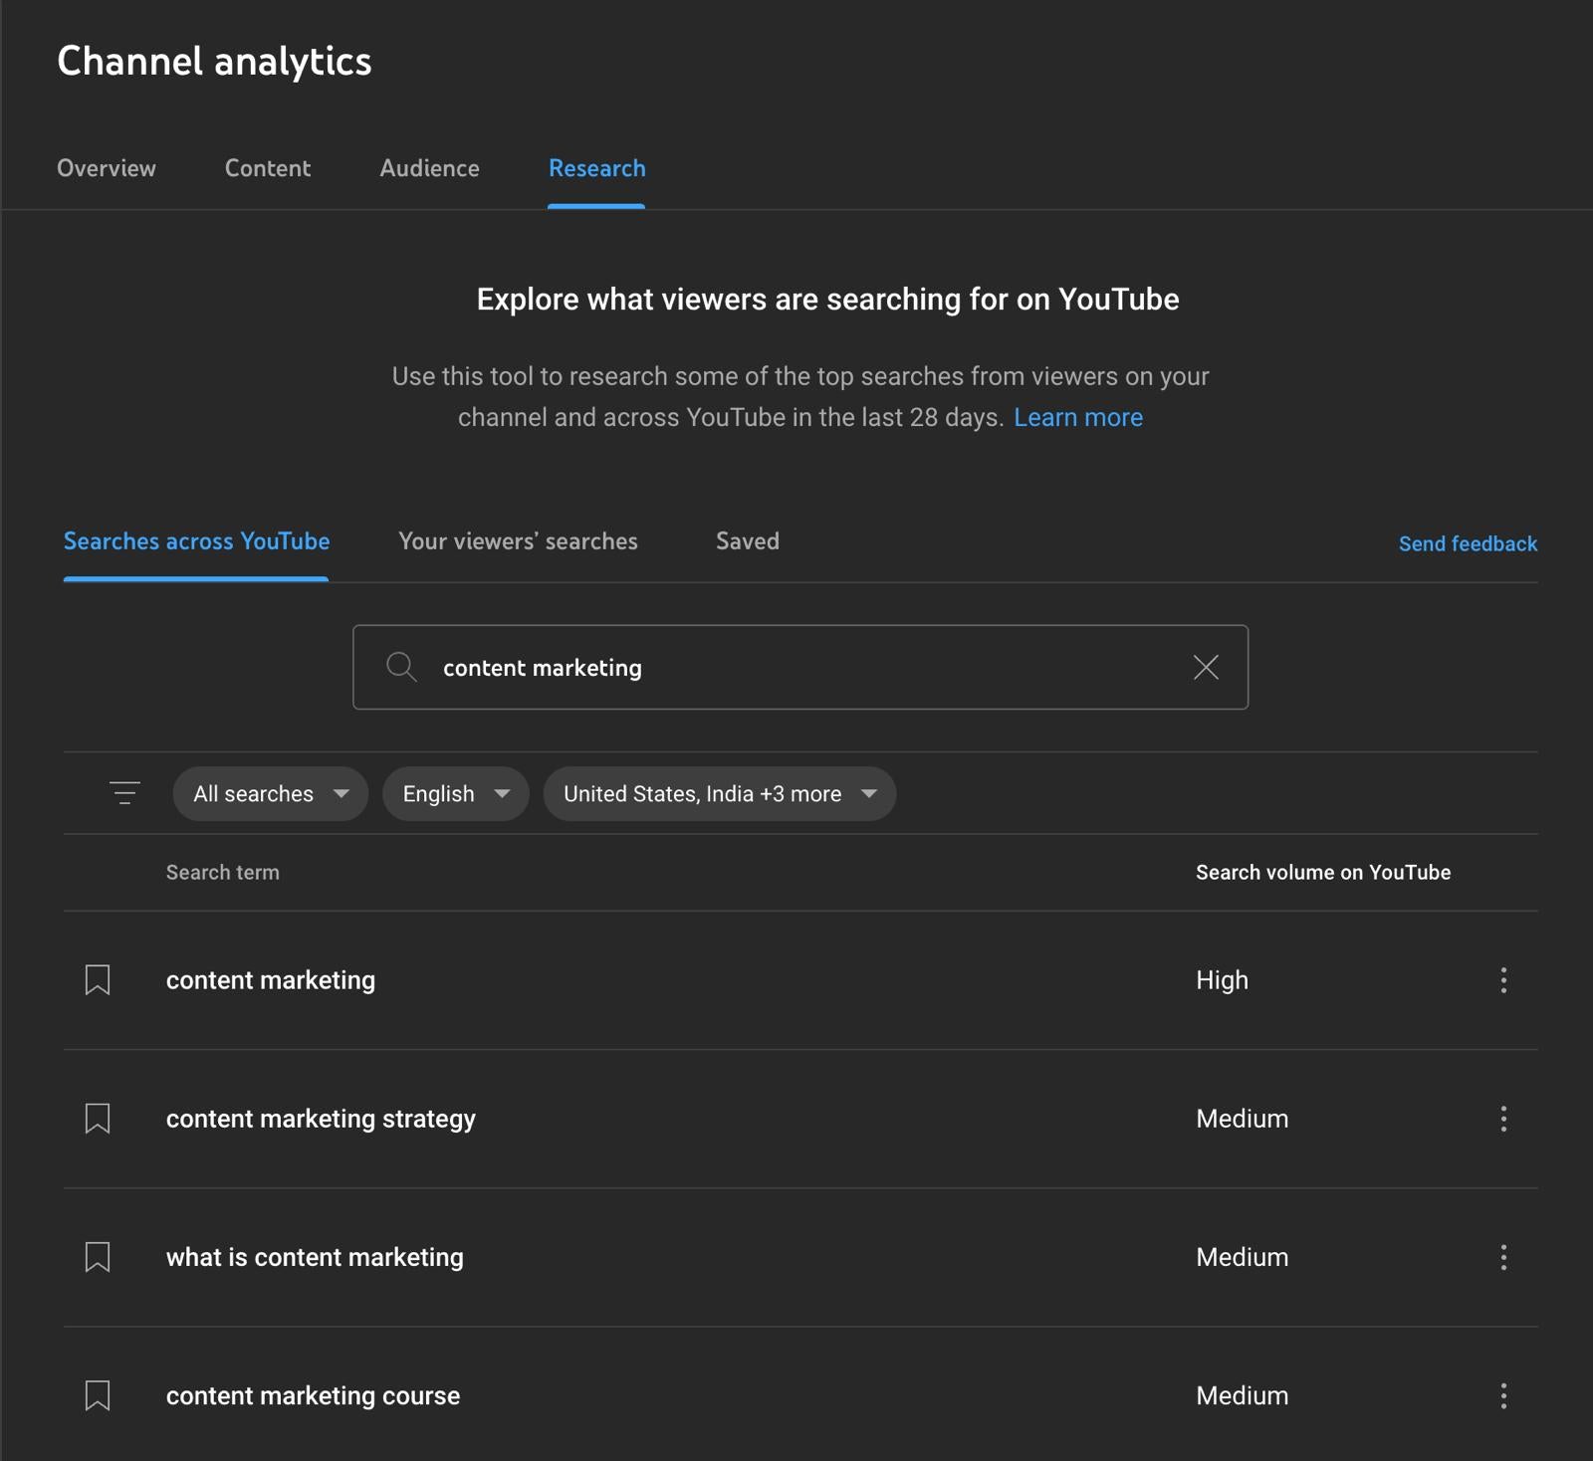Click into the 'content marketing' search field
1593x1461 pixels.
pos(796,668)
